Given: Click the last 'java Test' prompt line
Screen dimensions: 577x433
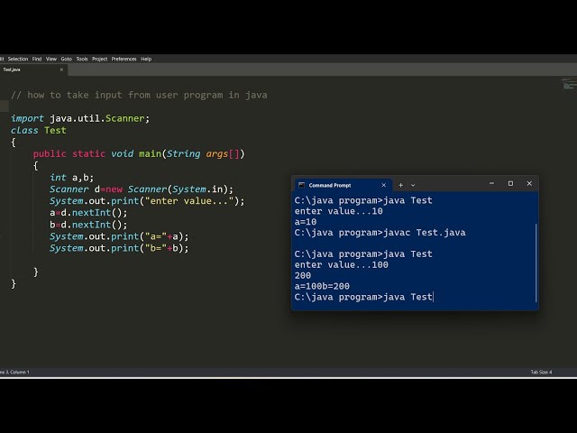Looking at the screenshot, I should click(x=363, y=297).
